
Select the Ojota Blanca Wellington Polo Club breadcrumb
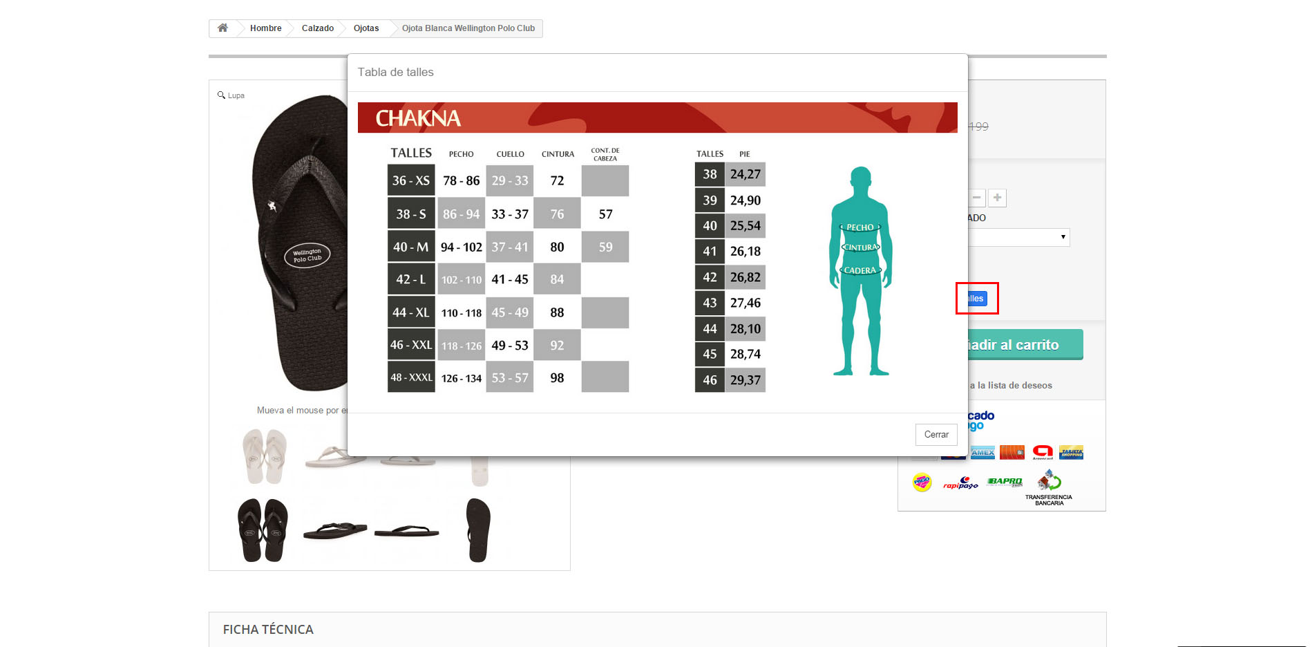[x=468, y=28]
